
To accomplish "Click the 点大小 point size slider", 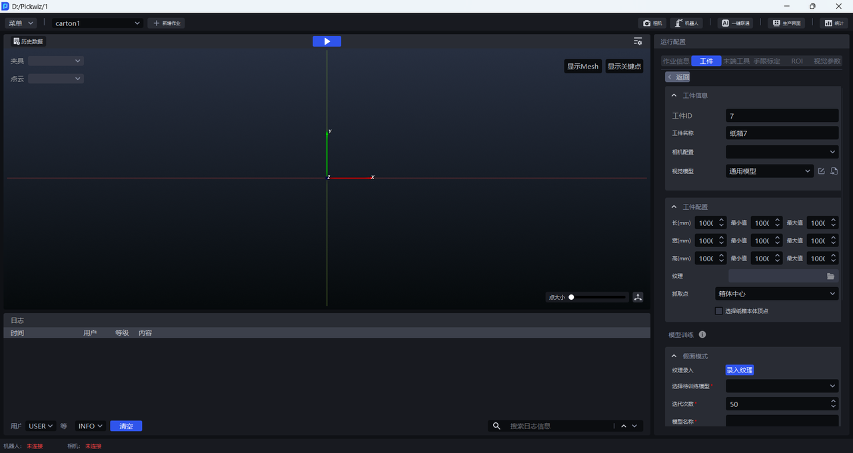I will pyautogui.click(x=597, y=297).
